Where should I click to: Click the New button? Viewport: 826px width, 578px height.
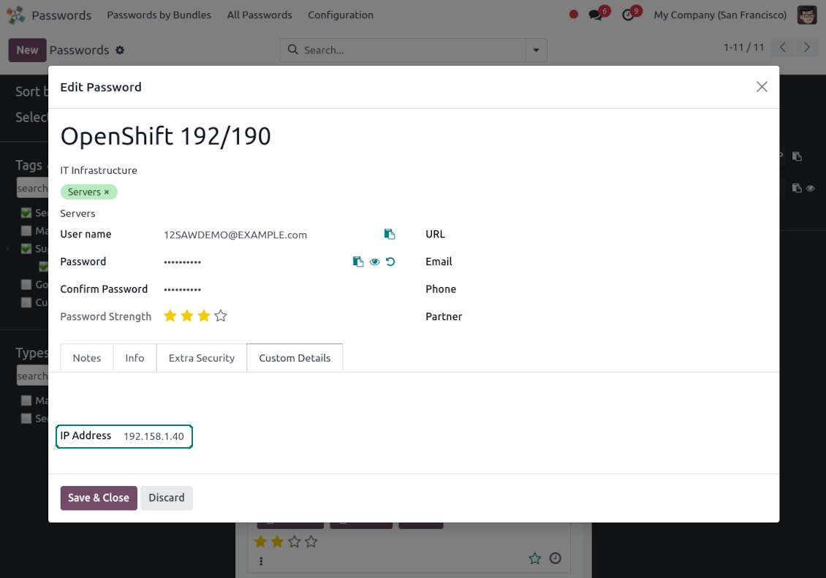tap(27, 50)
